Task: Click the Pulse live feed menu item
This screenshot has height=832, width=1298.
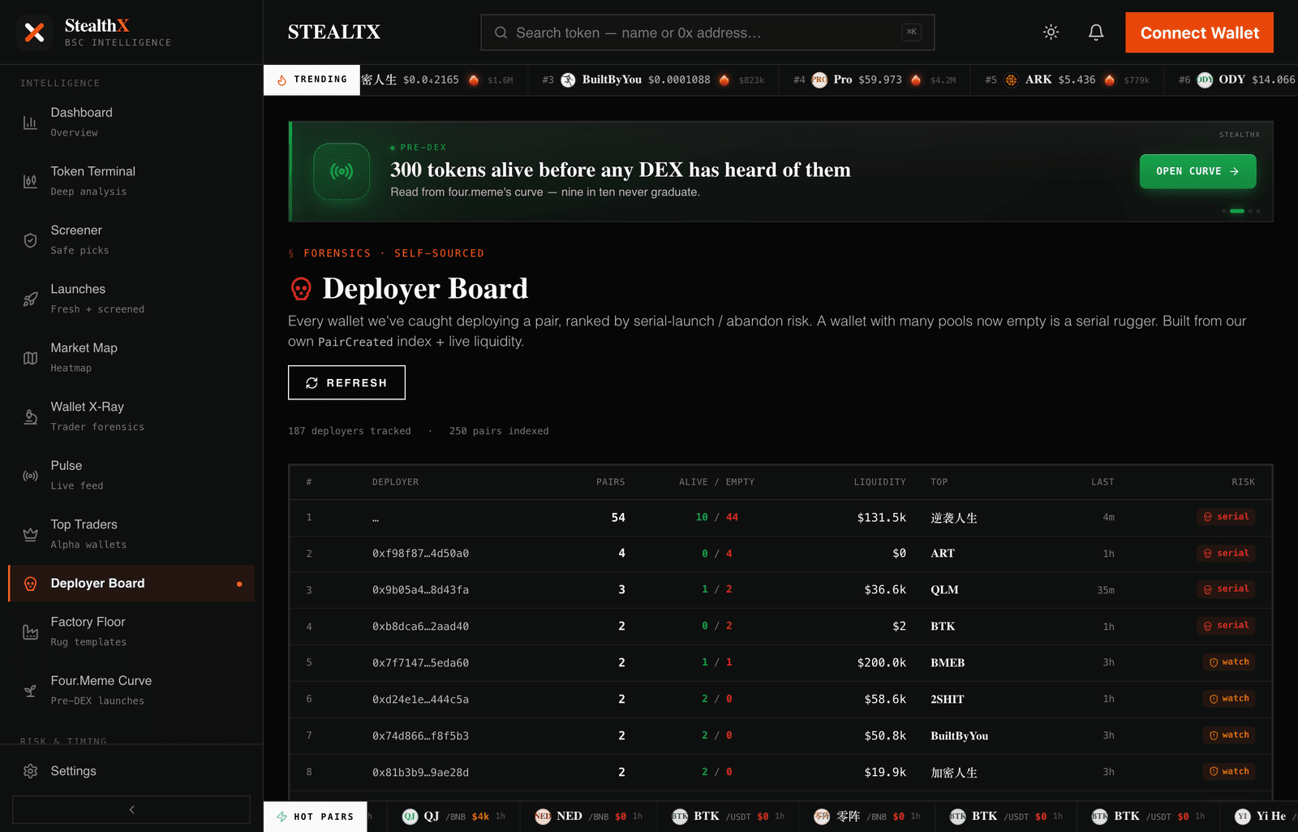Action: [131, 475]
